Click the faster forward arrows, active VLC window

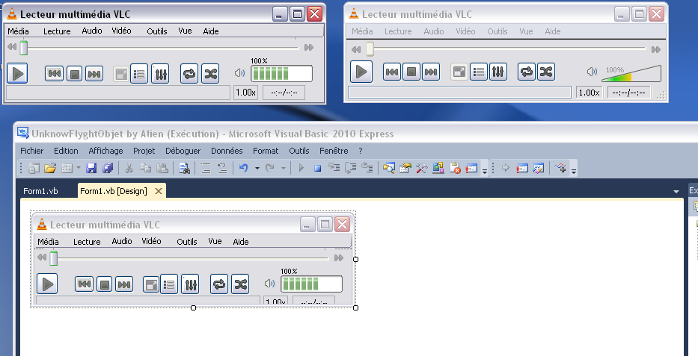coord(308,47)
